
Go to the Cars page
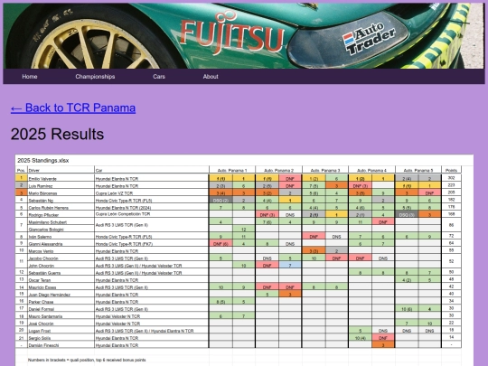pyautogui.click(x=159, y=77)
